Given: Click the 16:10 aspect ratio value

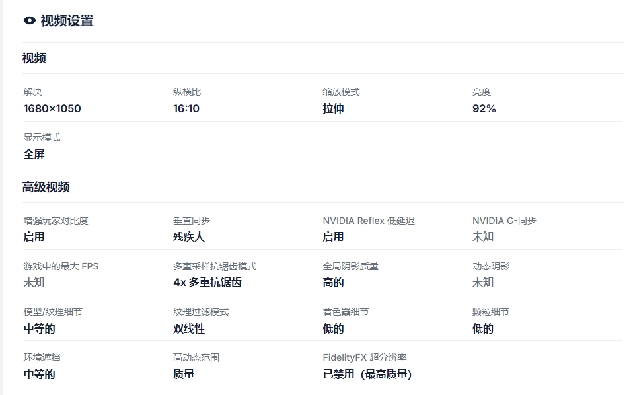Looking at the screenshot, I should (x=186, y=108).
